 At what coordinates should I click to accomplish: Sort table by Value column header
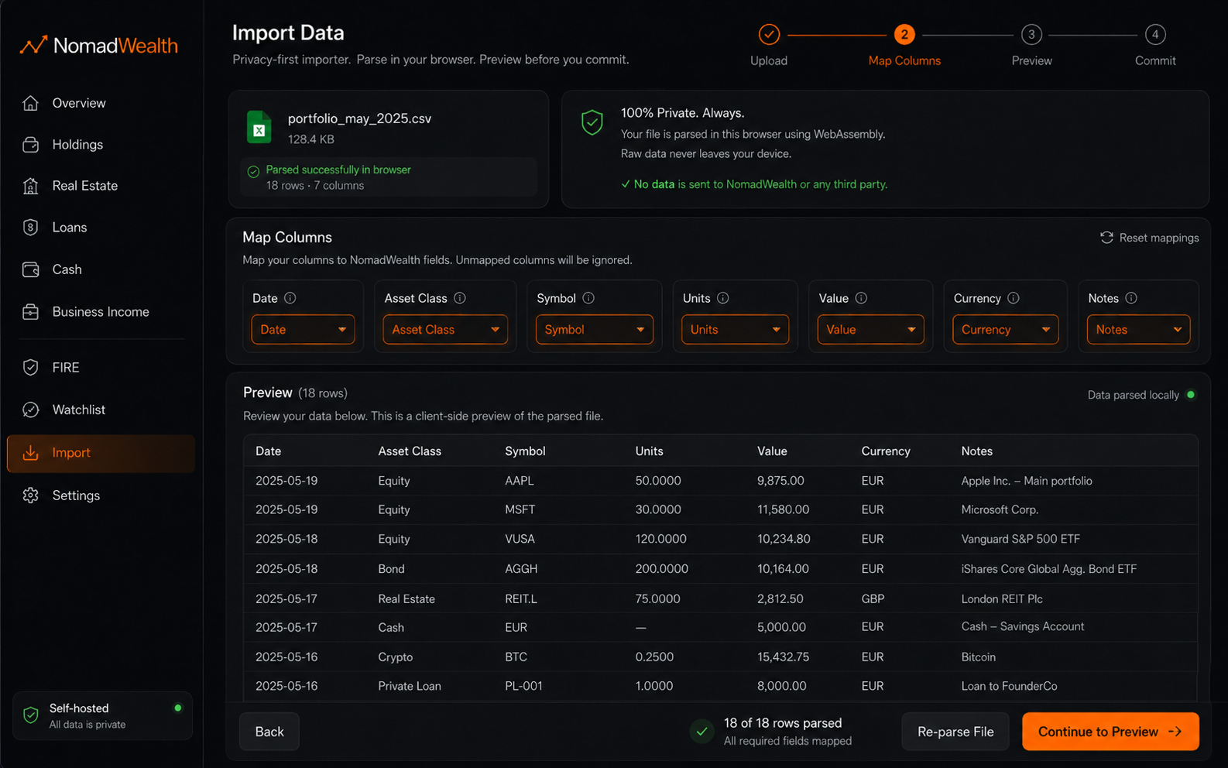coord(772,451)
